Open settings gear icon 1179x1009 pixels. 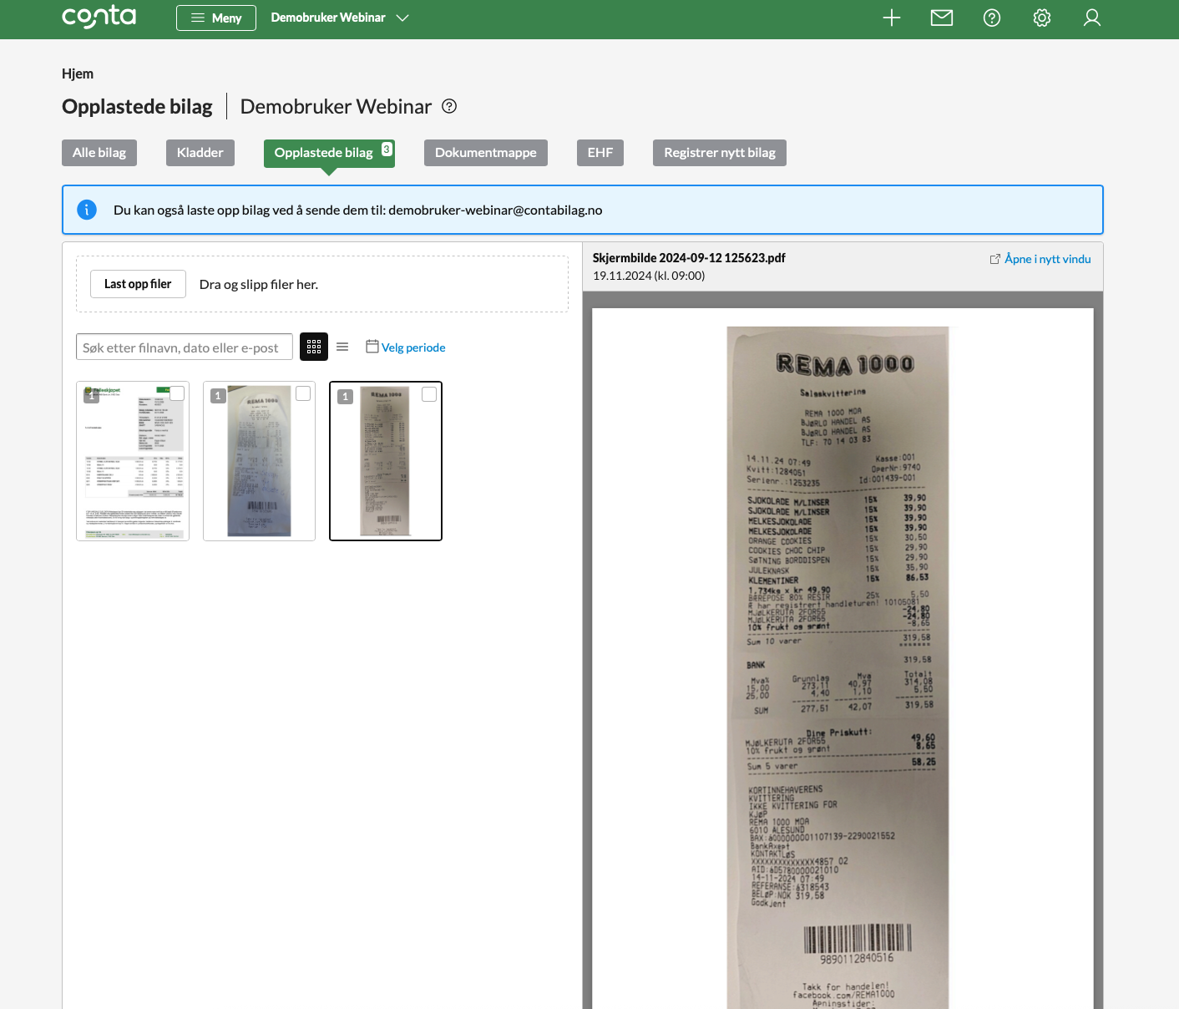pyautogui.click(x=1042, y=18)
